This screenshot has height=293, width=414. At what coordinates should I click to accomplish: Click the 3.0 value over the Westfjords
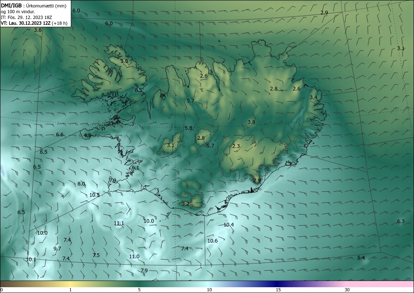124,61
